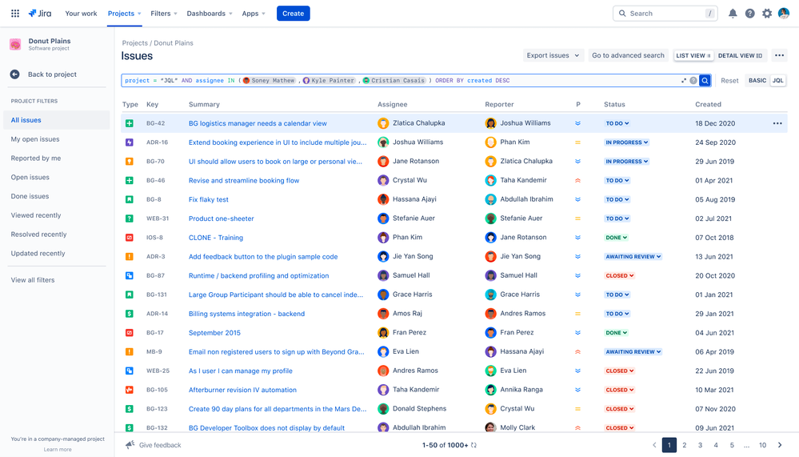Image resolution: width=799 pixels, height=457 pixels.
Task: Click the notifications bell icon
Action: [733, 14]
